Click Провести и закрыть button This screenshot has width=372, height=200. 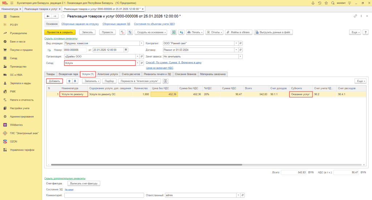tap(60, 32)
